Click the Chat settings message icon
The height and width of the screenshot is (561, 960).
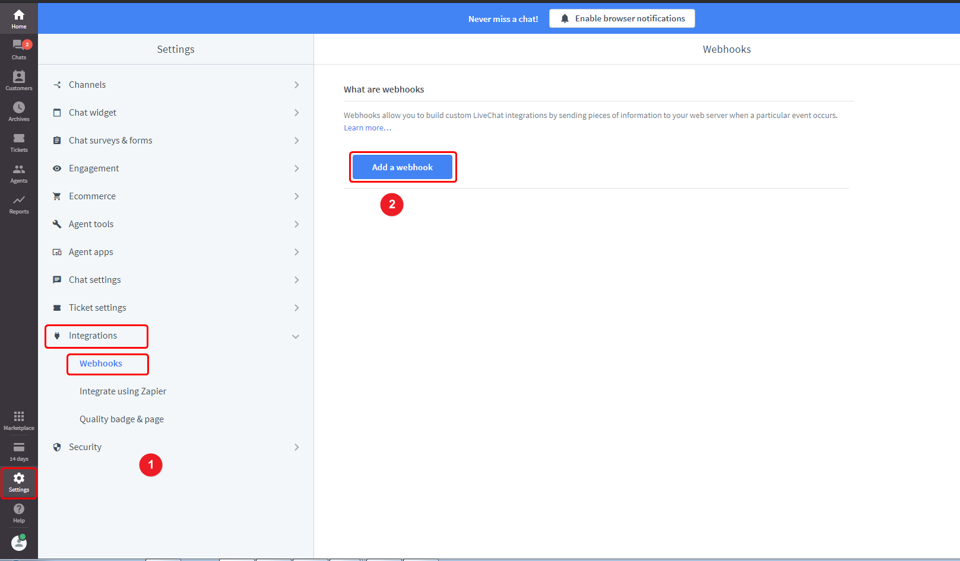coord(57,280)
